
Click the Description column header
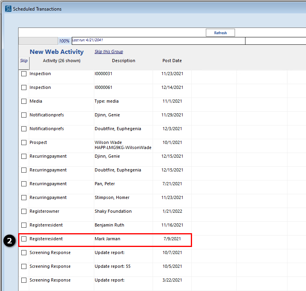123,61
